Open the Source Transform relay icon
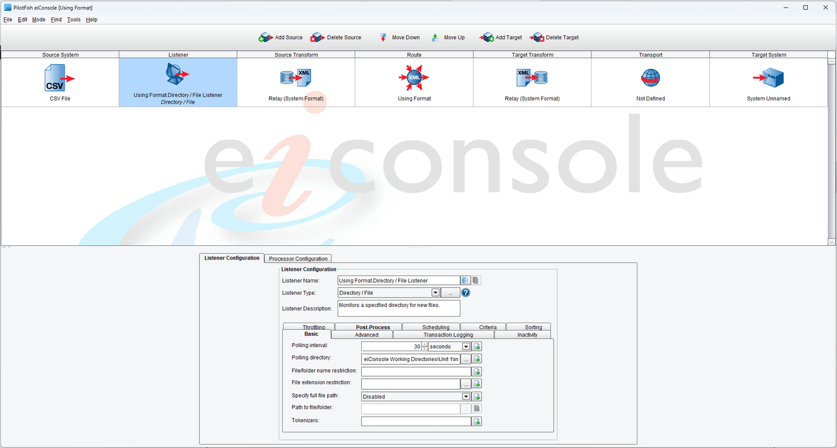This screenshot has height=448, width=837. 296,78
